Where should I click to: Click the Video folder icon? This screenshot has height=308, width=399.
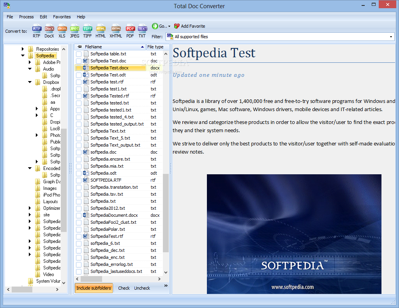coord(38,274)
